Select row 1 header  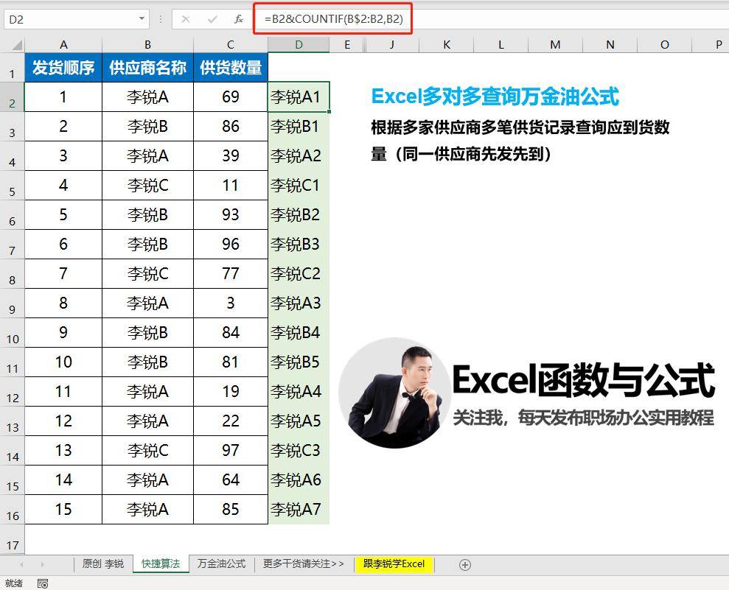(x=12, y=68)
